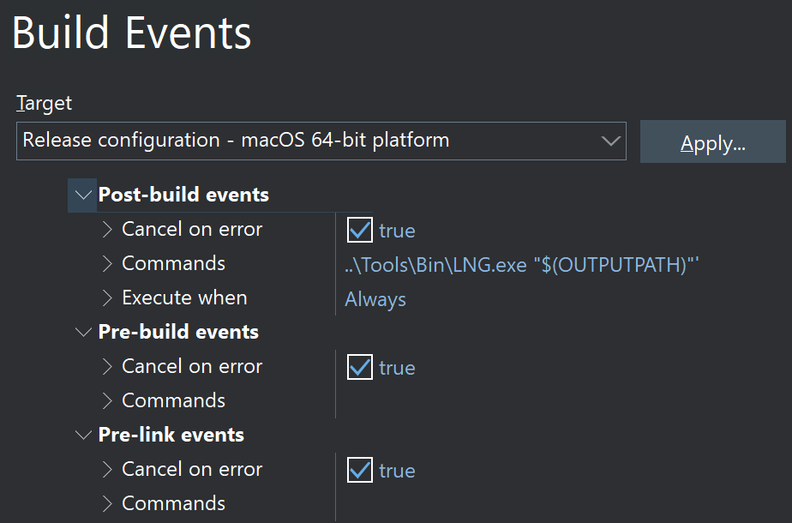Image resolution: width=792 pixels, height=523 pixels.
Task: Uncheck Pre-link Cancel on error checkbox
Action: (359, 470)
